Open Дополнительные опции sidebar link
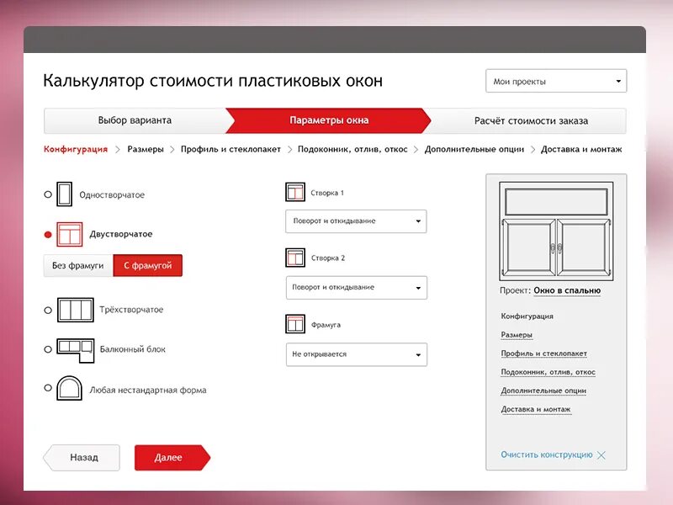Screen dimensions: 673x505 tap(543, 391)
